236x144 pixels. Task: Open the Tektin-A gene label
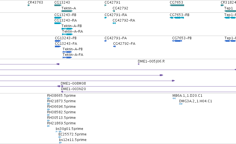[x=69, y=8]
